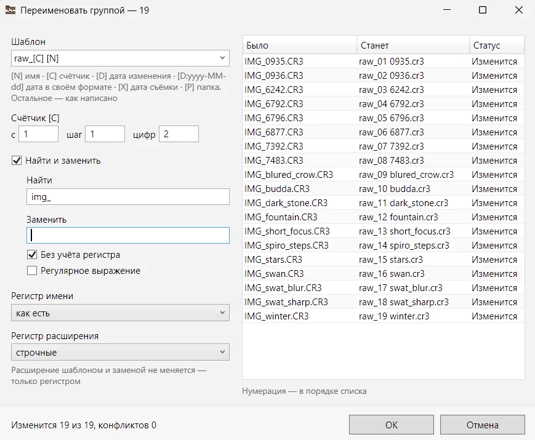Expand the "Регистр имени" dropdown
This screenshot has width=535, height=440.
[x=120, y=313]
